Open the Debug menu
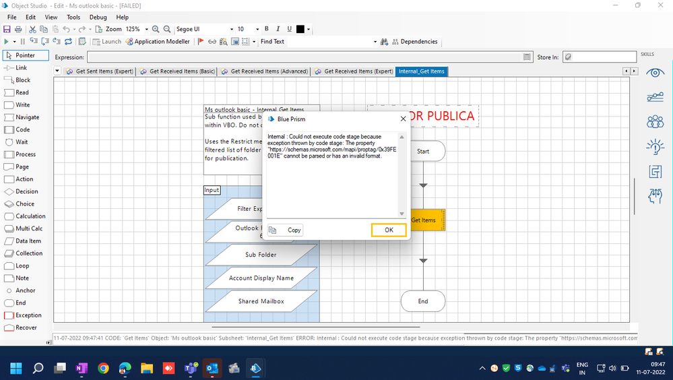 point(98,17)
